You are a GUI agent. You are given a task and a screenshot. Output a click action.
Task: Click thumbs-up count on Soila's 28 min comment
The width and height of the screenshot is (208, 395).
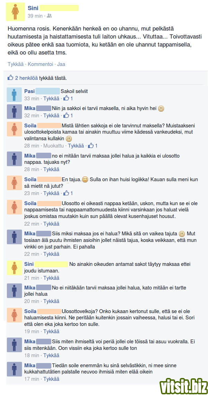click(93, 145)
